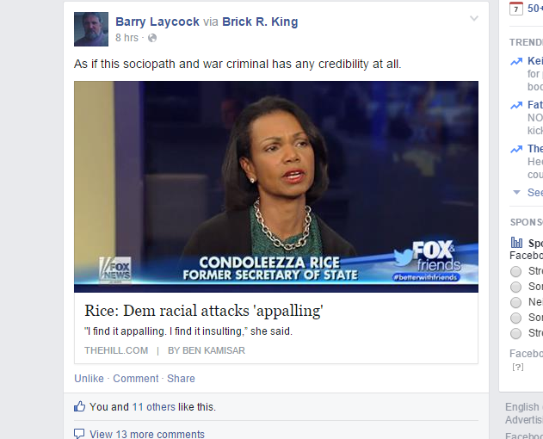Screen dimensions: 543x439
Task: Select the last poll radio option
Action: tap(515, 333)
